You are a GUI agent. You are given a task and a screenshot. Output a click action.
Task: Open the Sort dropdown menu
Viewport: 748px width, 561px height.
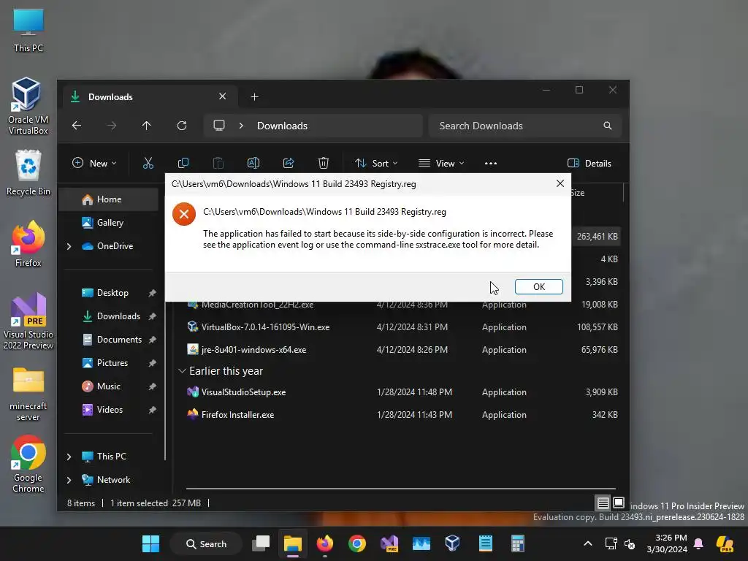(376, 163)
